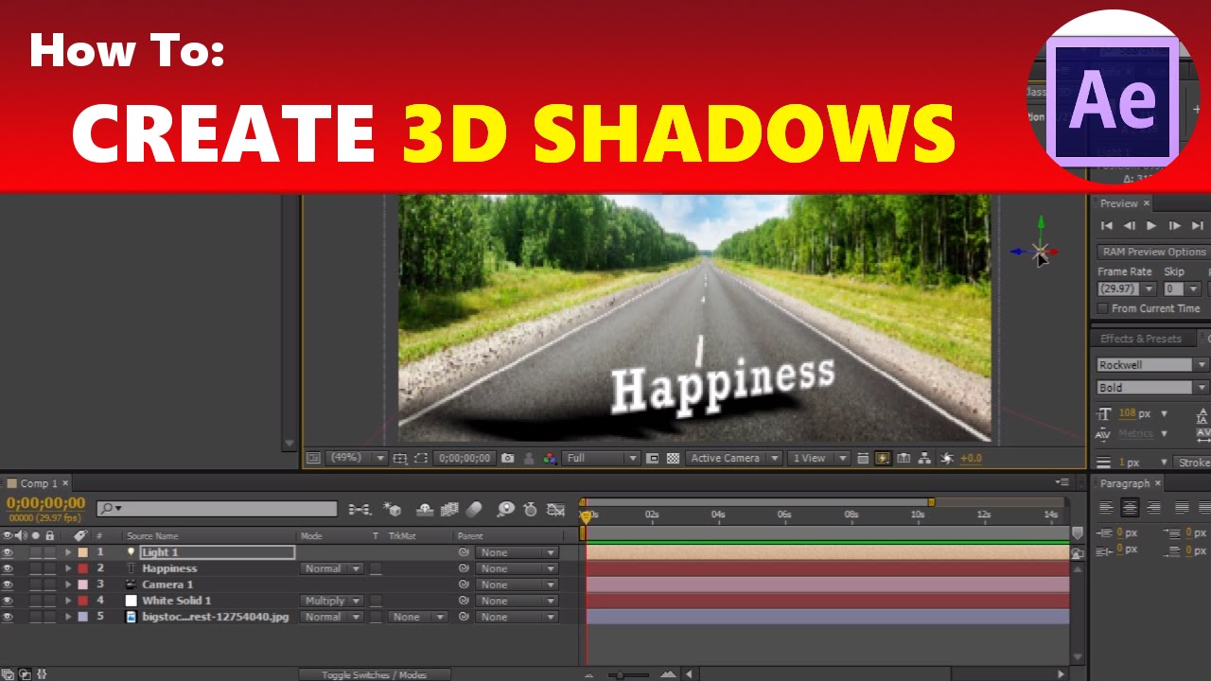Select the Comp 1 timeline tab
The width and height of the screenshot is (1211, 681).
pos(39,483)
